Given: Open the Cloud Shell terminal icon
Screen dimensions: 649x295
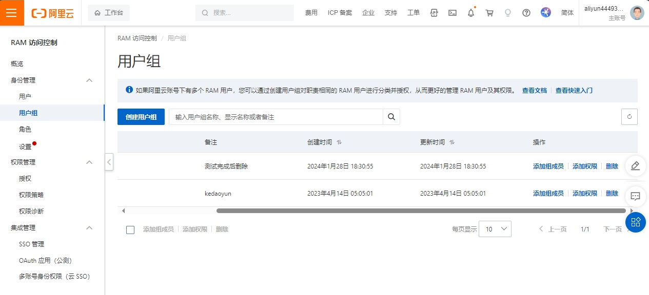Looking at the screenshot, I should click(x=453, y=13).
